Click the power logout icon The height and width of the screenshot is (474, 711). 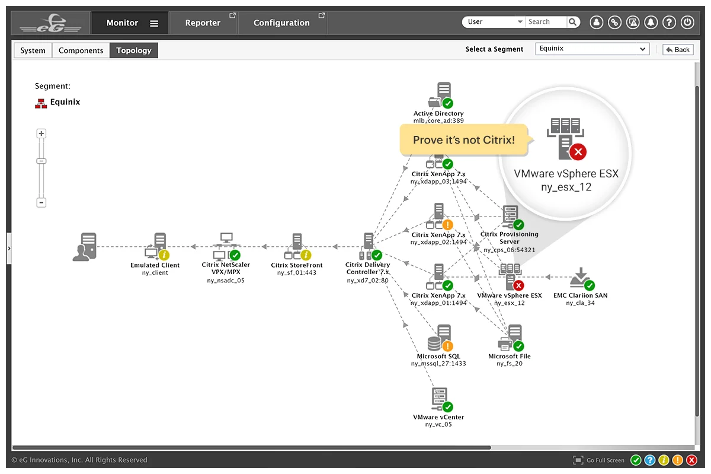point(687,23)
